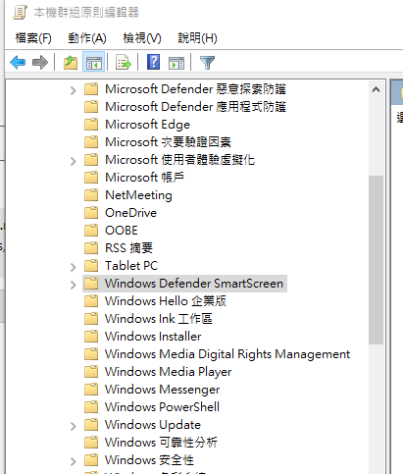Select the Windows Update folder
Viewport: 403px width, 474px height.
pos(153,425)
